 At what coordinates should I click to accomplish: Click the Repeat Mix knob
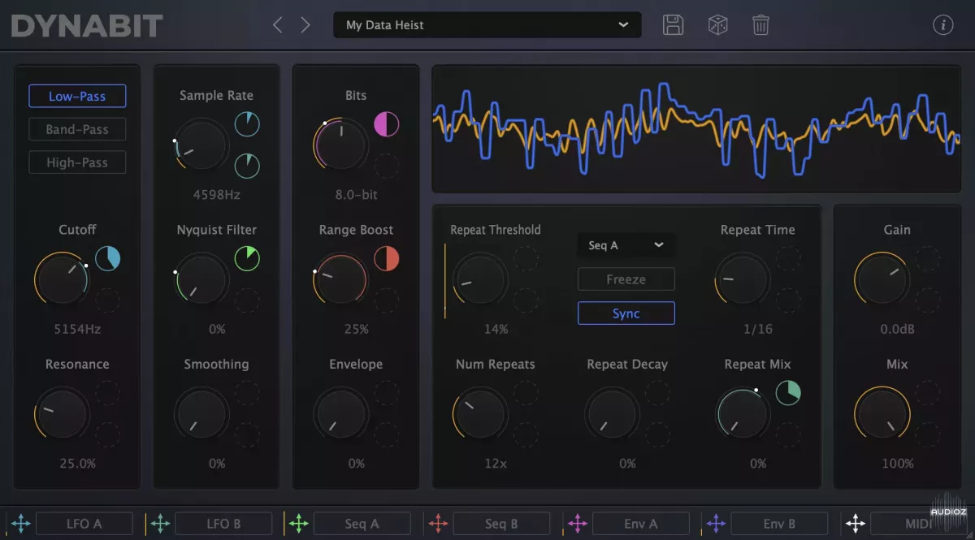pyautogui.click(x=743, y=413)
